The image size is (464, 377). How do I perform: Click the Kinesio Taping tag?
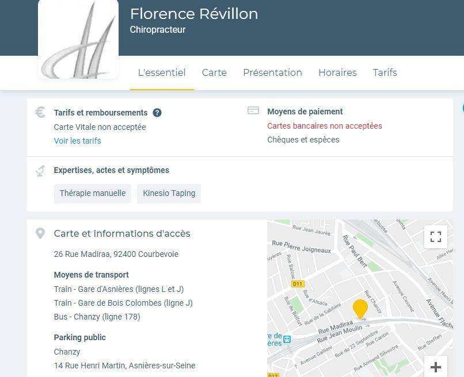pyautogui.click(x=169, y=193)
